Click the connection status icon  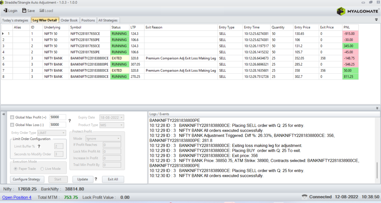pyautogui.click(x=304, y=197)
